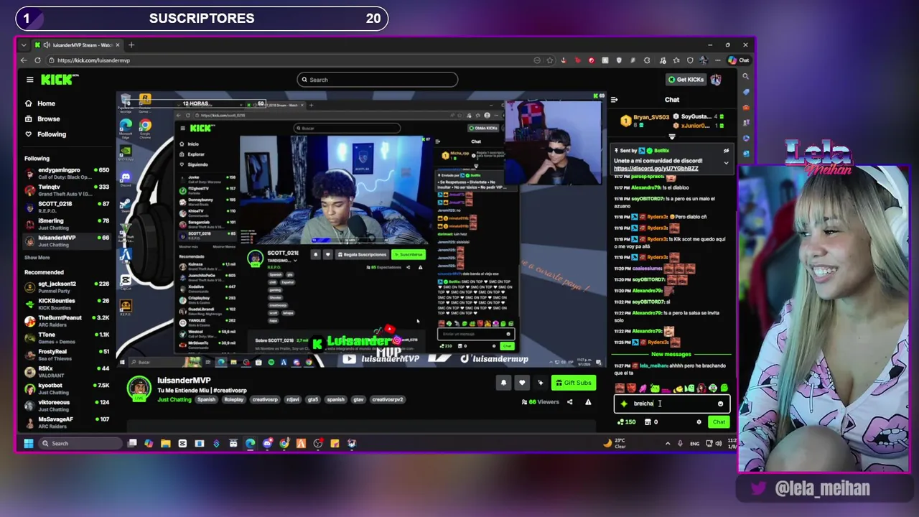Click the Kick Search field
The height and width of the screenshot is (517, 919).
(377, 80)
